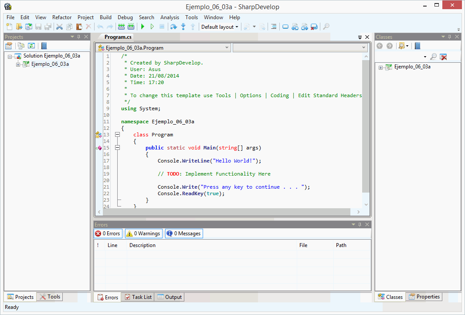
Task: Click the refresh icon in Projects panel
Action: [31, 46]
